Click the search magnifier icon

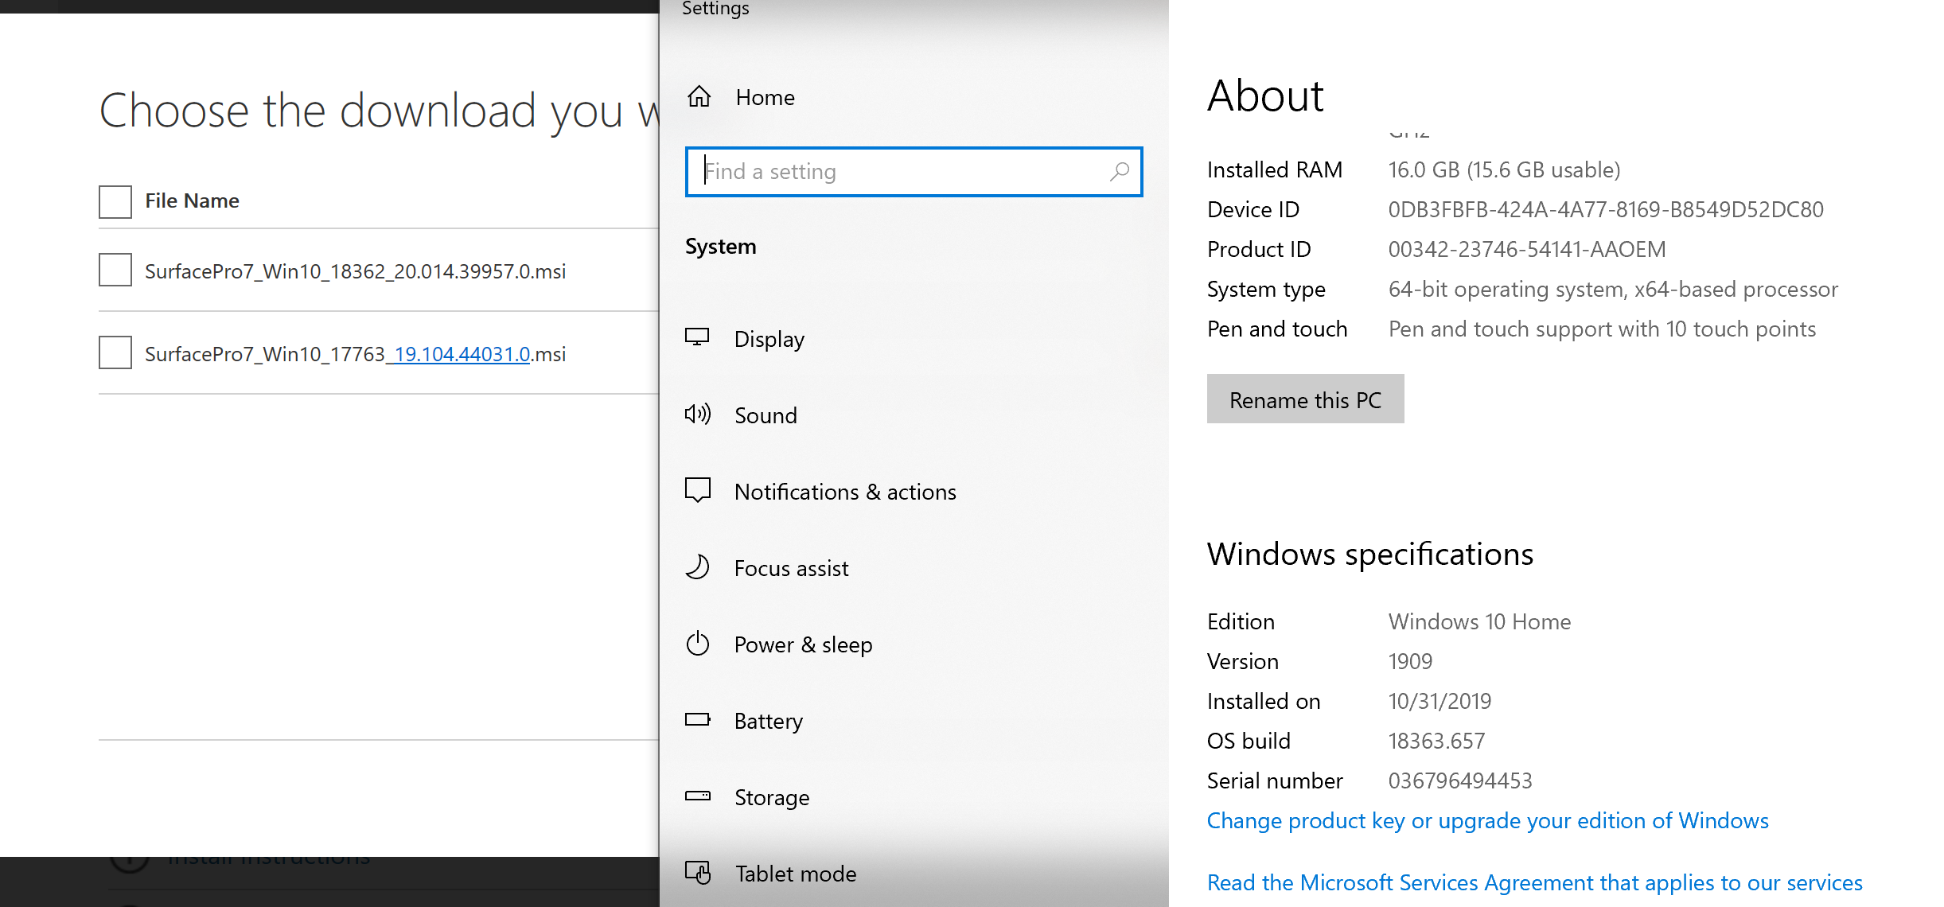(1119, 171)
